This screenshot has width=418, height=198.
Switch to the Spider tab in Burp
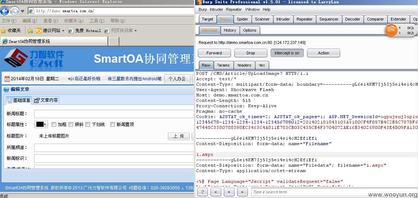pyautogui.click(x=242, y=19)
